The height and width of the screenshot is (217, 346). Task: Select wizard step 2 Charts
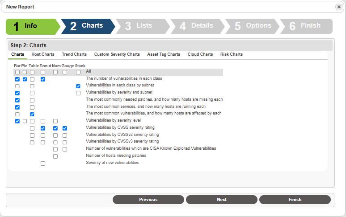(88, 26)
